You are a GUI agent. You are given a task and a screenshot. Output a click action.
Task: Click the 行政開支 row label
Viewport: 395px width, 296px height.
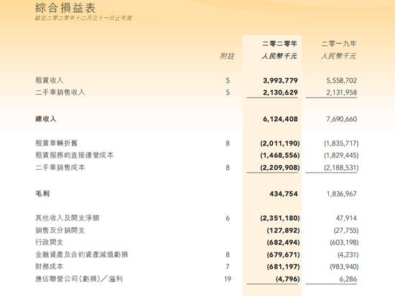coord(50,242)
